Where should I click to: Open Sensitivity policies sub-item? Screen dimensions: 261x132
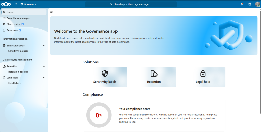click(18, 51)
